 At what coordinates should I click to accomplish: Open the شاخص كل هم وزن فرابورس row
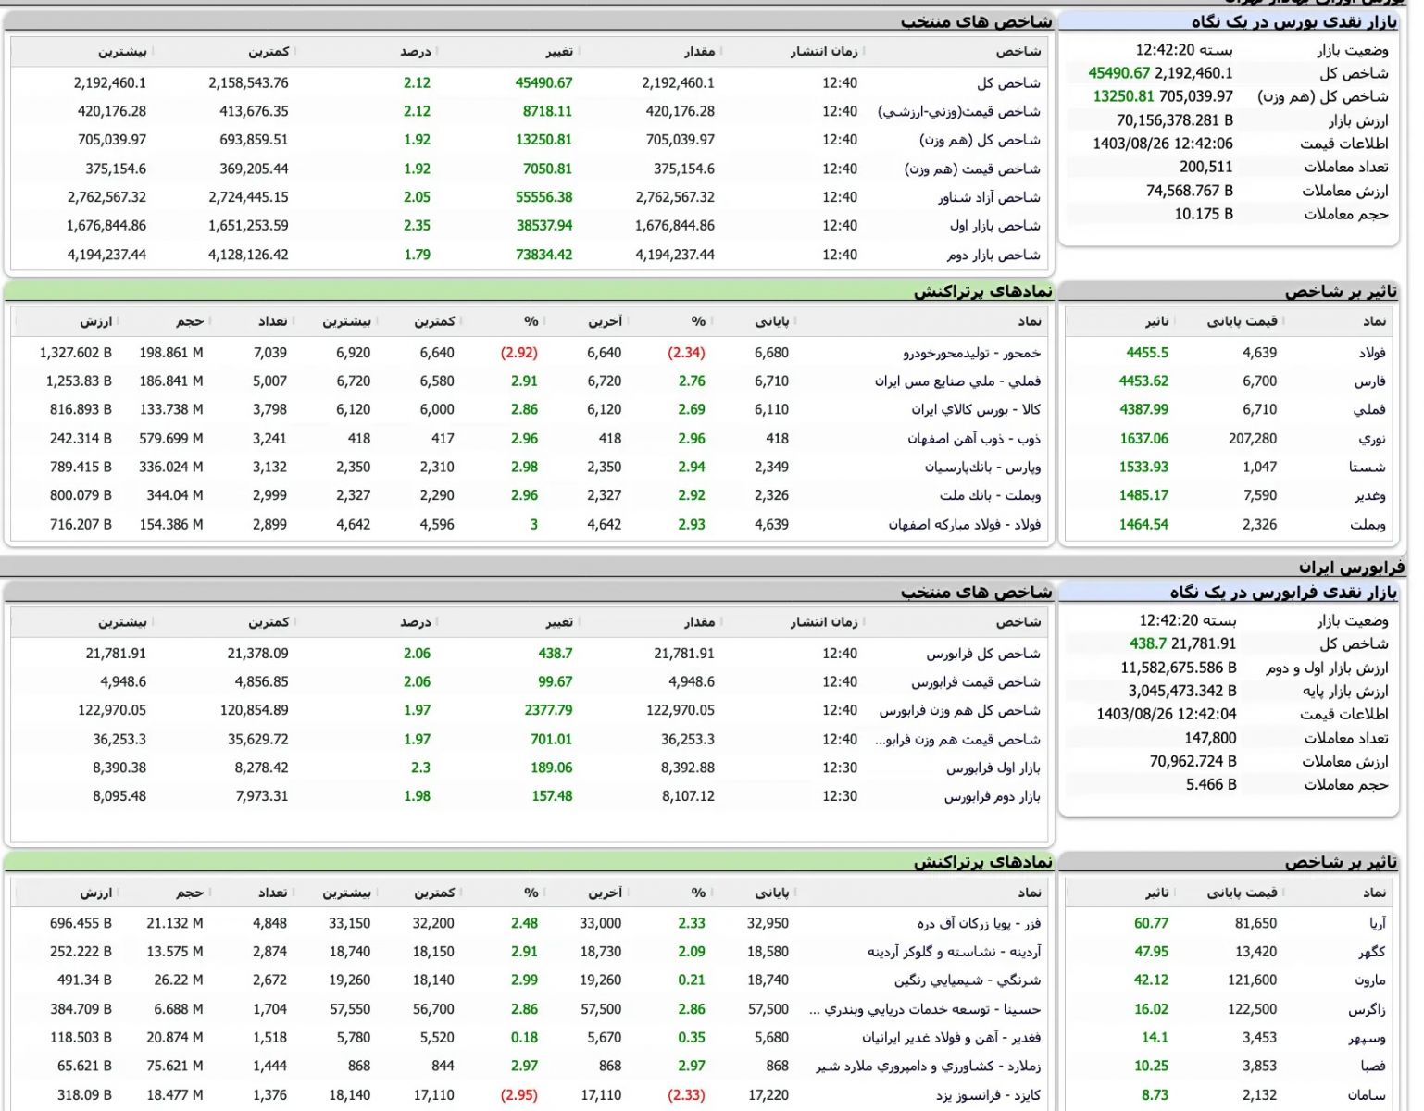point(528,711)
